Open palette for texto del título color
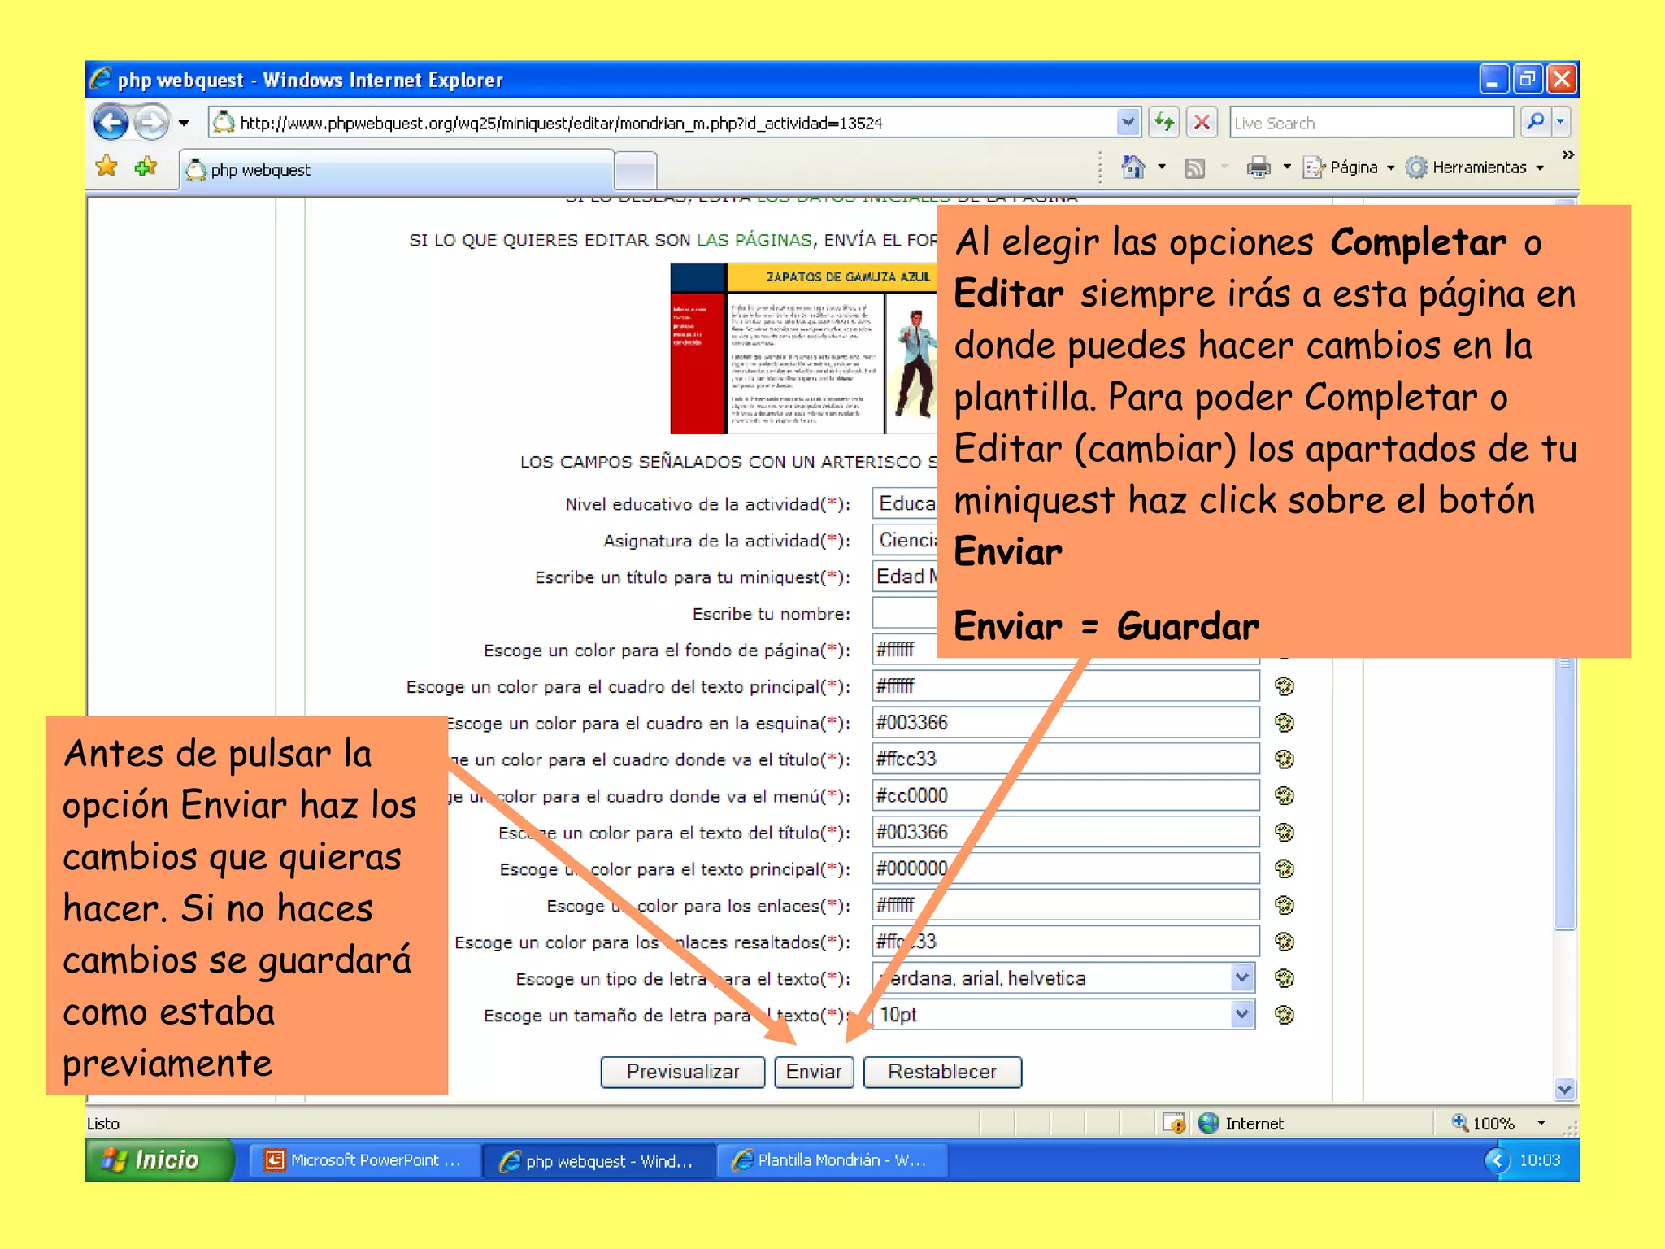This screenshot has width=1665, height=1249. tap(1285, 833)
